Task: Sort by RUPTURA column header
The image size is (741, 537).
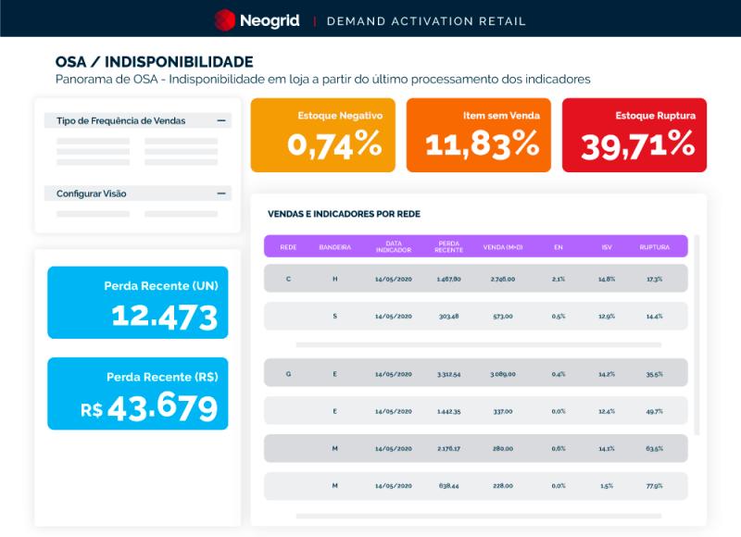Action: click(x=654, y=247)
